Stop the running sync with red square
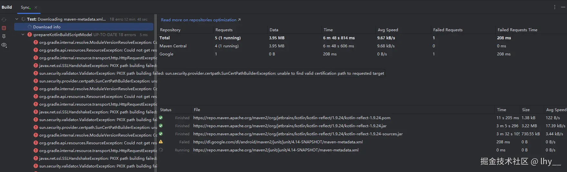Viewport: 567px width, 172px height. [4, 28]
